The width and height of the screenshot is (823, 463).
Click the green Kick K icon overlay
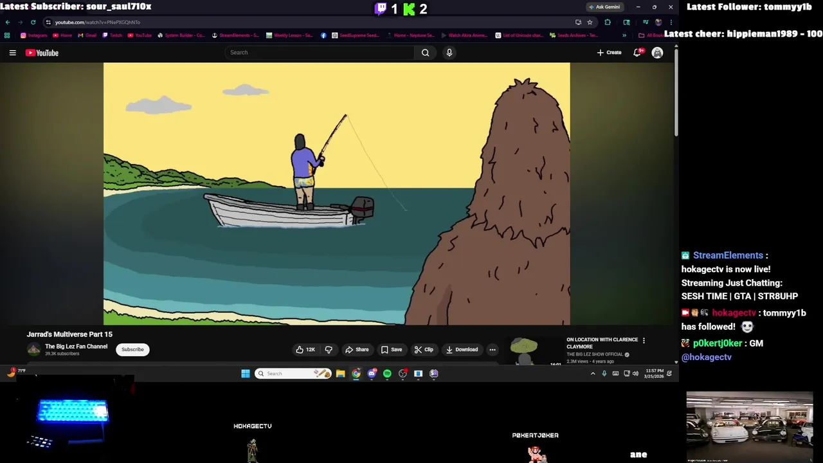click(x=409, y=9)
